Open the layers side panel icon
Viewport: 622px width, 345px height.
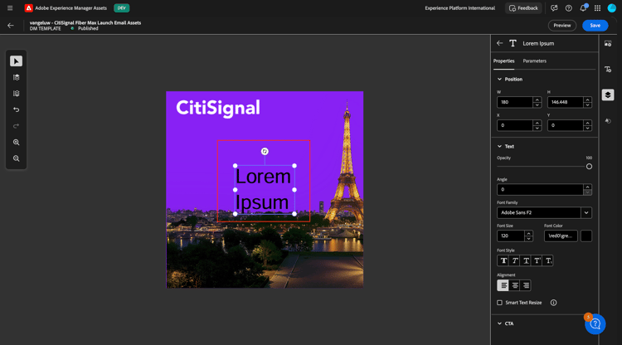[x=608, y=95]
